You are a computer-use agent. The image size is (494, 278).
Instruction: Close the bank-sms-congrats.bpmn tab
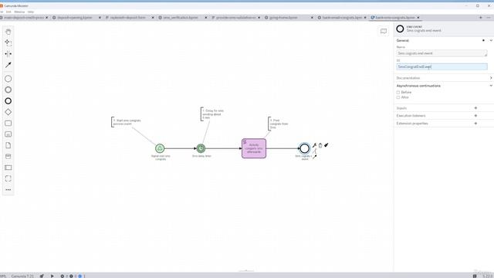[418, 18]
